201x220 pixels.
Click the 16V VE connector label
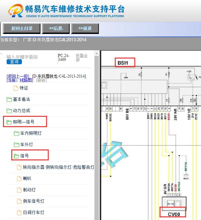point(189,114)
